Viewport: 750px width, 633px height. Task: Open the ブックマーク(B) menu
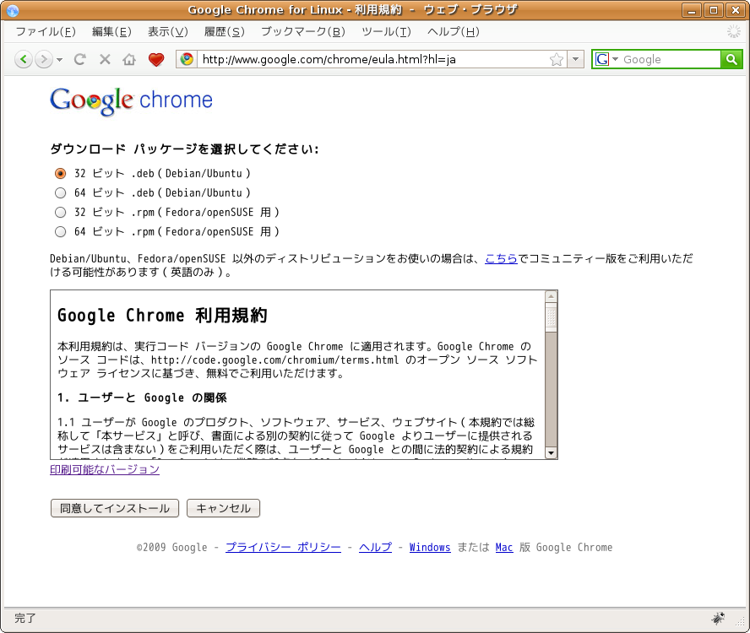pos(302,31)
